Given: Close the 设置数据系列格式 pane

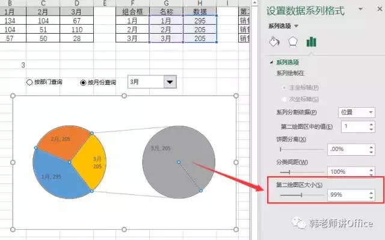Looking at the screenshot, I should (x=380, y=9).
